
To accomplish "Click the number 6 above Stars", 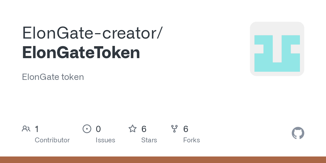I will click(144, 129).
